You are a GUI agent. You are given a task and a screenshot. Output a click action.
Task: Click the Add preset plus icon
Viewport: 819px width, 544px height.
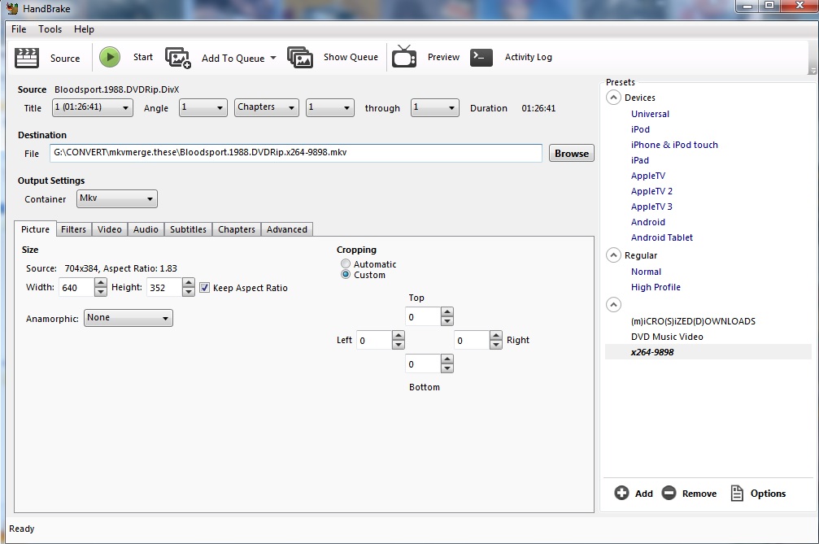[621, 493]
